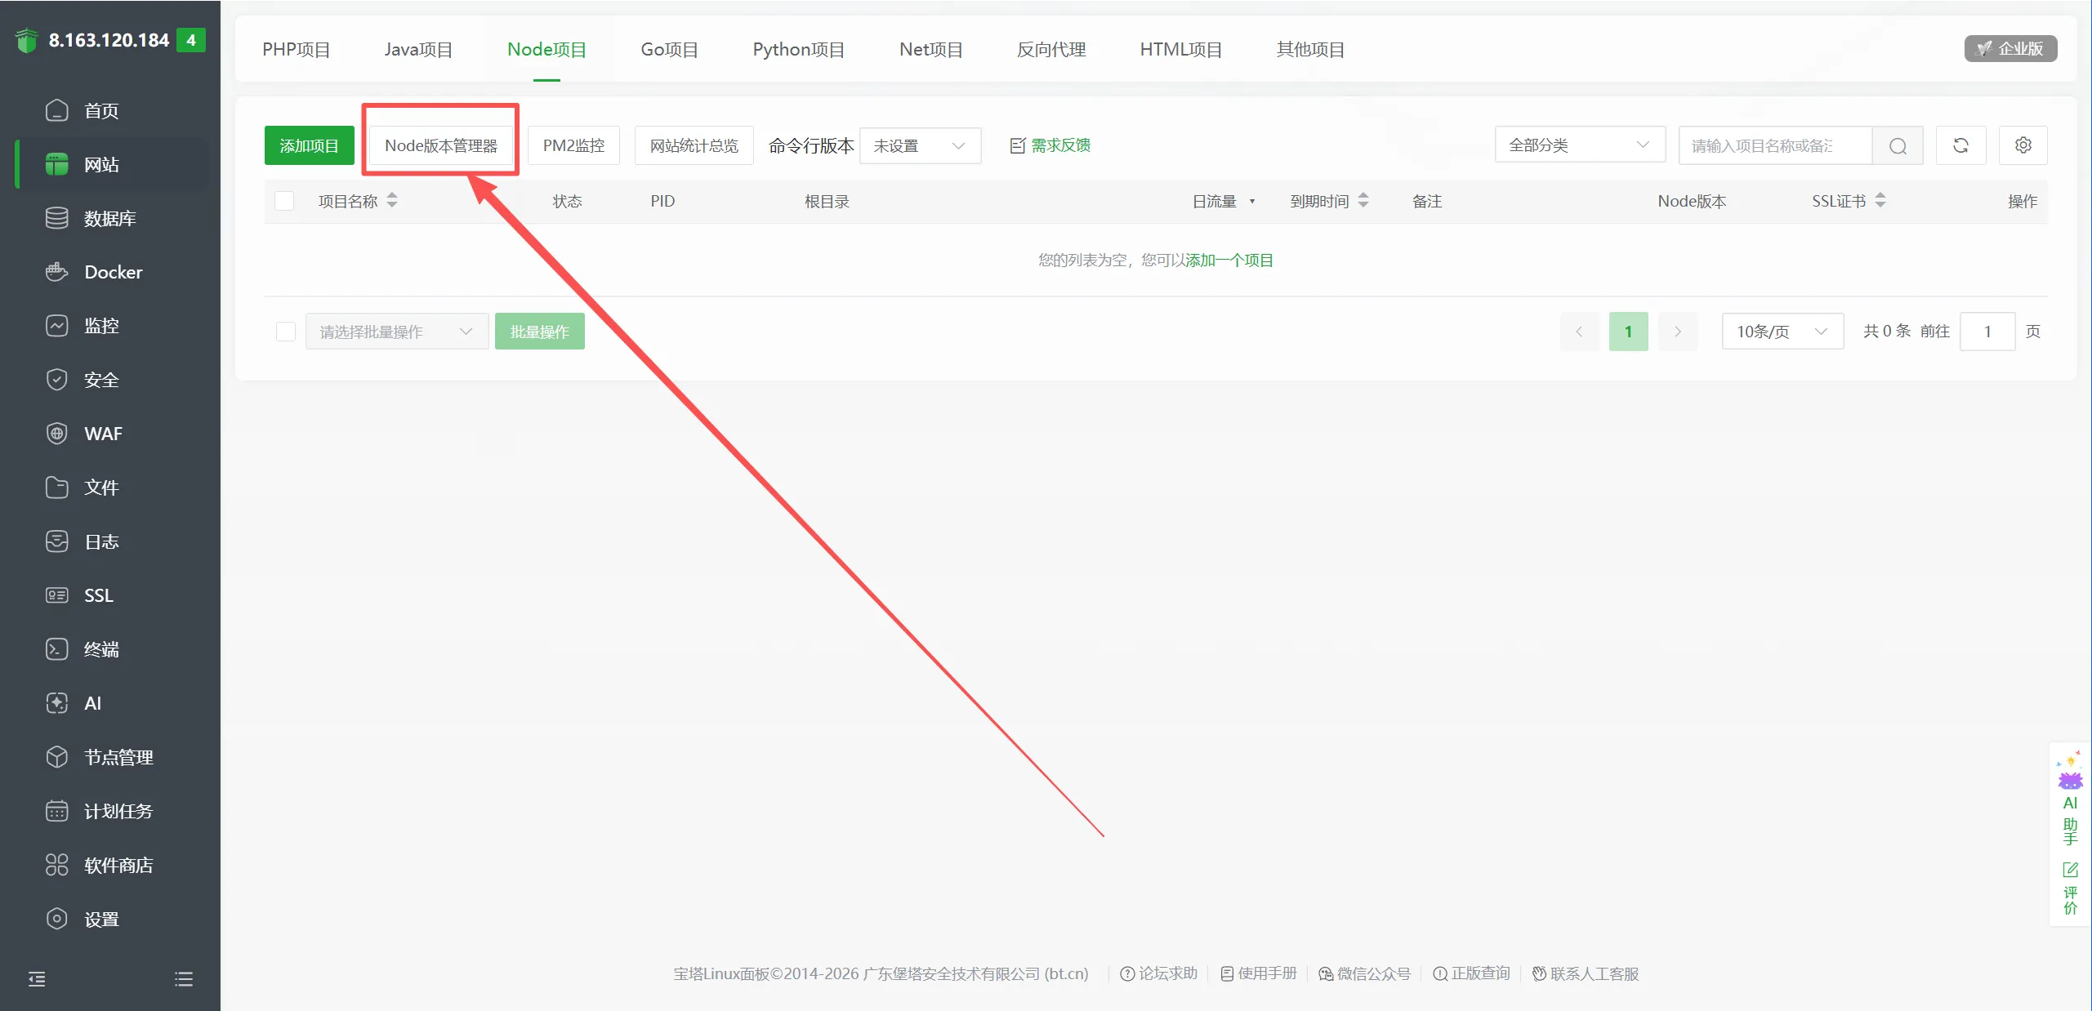Open the 联系人工客服 footer link
The image size is (2092, 1011).
coord(1586,973)
